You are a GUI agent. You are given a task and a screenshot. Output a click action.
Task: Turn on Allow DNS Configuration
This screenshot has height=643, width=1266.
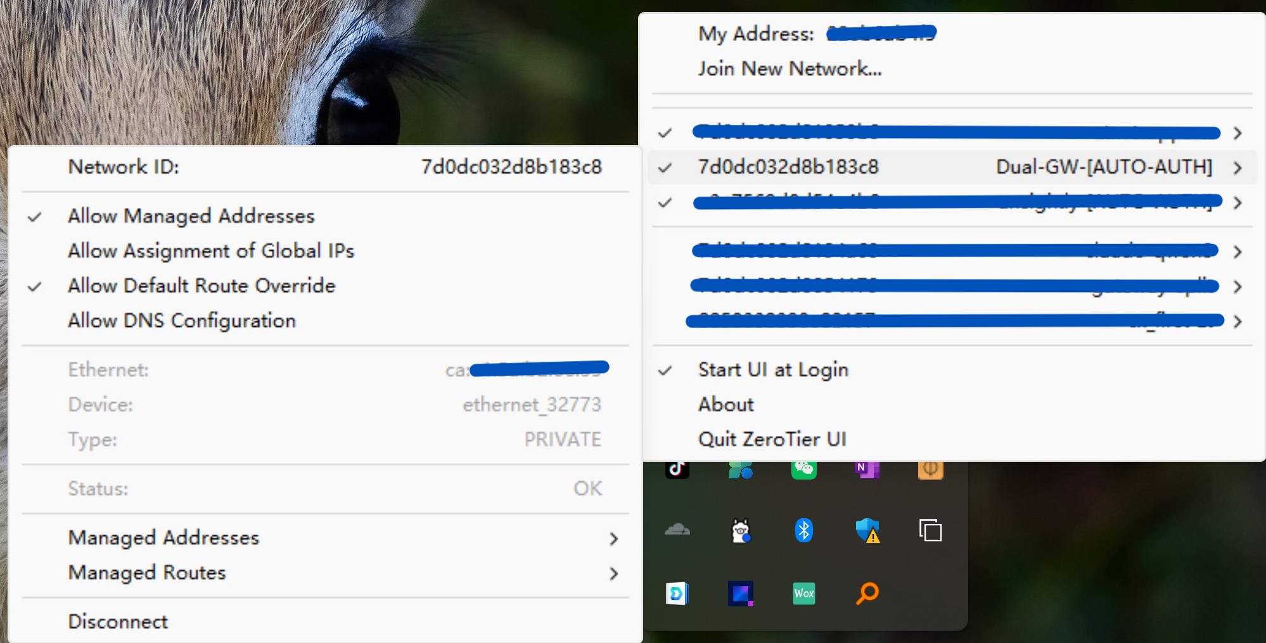click(181, 321)
